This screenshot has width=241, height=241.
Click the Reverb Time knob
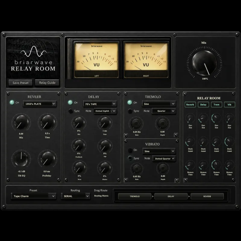pos(48,122)
